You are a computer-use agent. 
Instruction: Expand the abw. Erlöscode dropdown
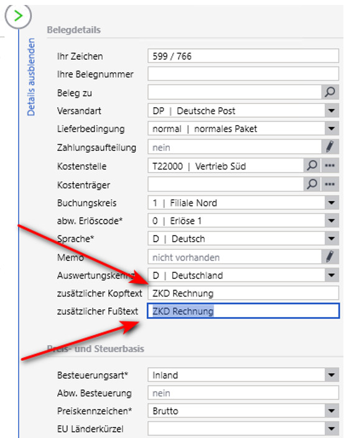click(332, 221)
